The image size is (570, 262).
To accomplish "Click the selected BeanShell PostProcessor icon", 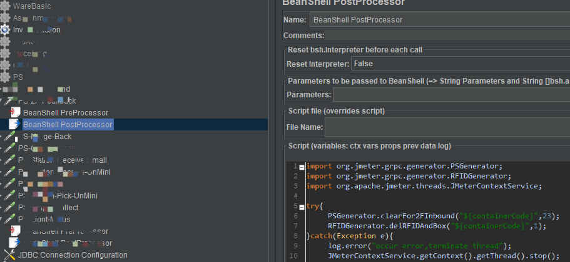I will (x=15, y=125).
